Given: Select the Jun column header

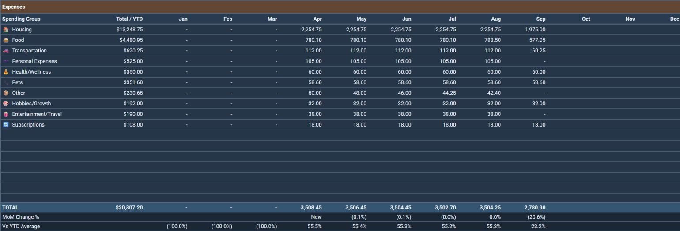Looking at the screenshot, I should coord(407,19).
